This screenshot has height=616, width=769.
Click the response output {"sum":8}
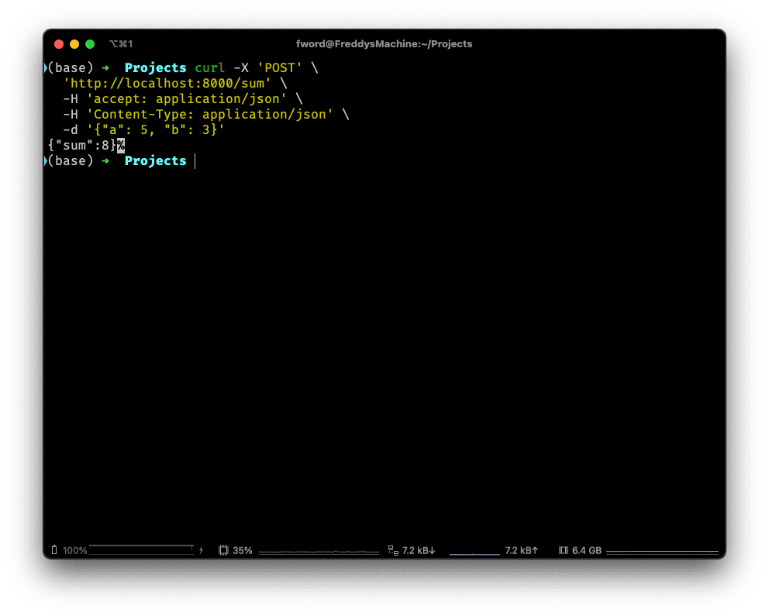(82, 145)
